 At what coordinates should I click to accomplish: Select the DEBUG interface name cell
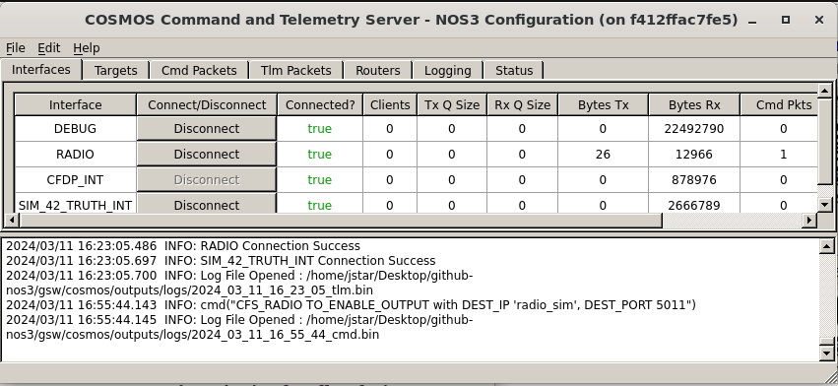tap(76, 129)
